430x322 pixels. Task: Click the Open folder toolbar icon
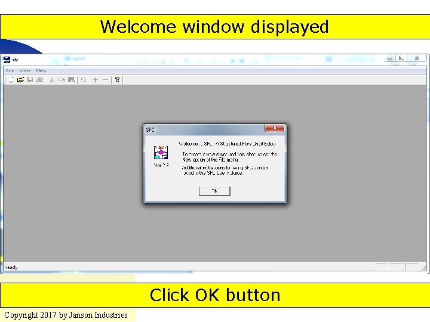(20, 80)
